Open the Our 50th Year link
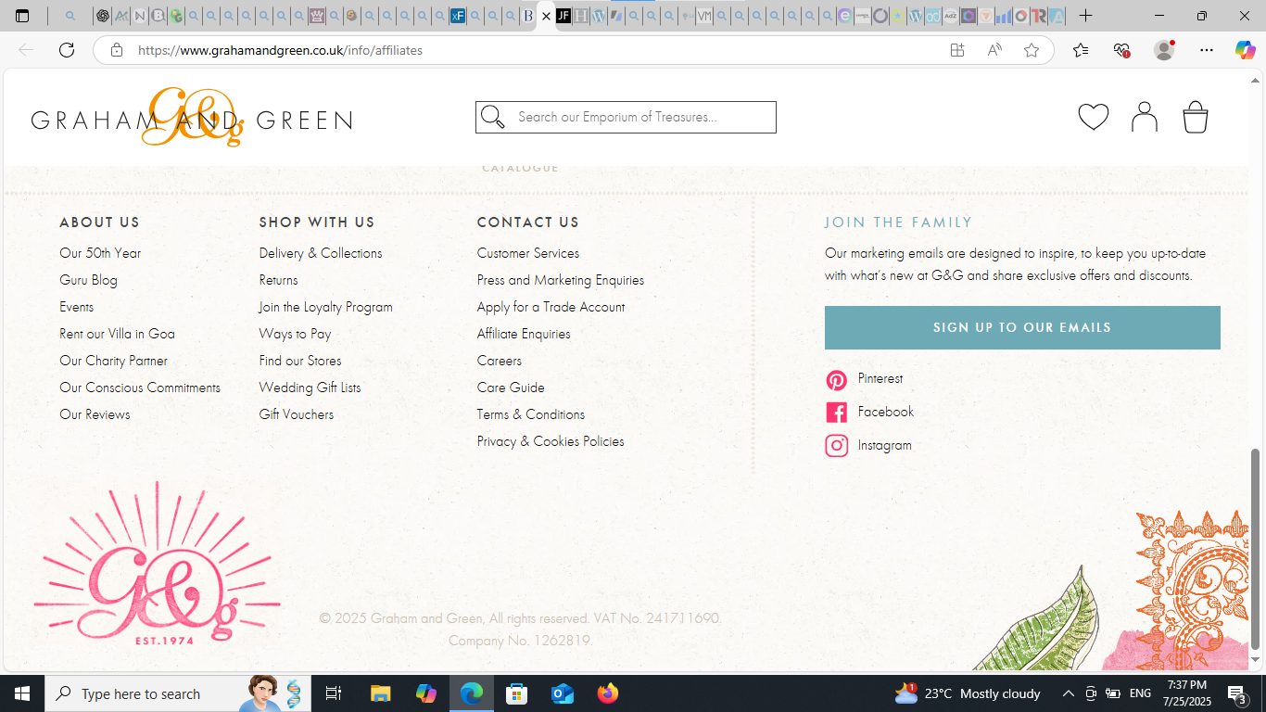1266x712 pixels. click(100, 253)
